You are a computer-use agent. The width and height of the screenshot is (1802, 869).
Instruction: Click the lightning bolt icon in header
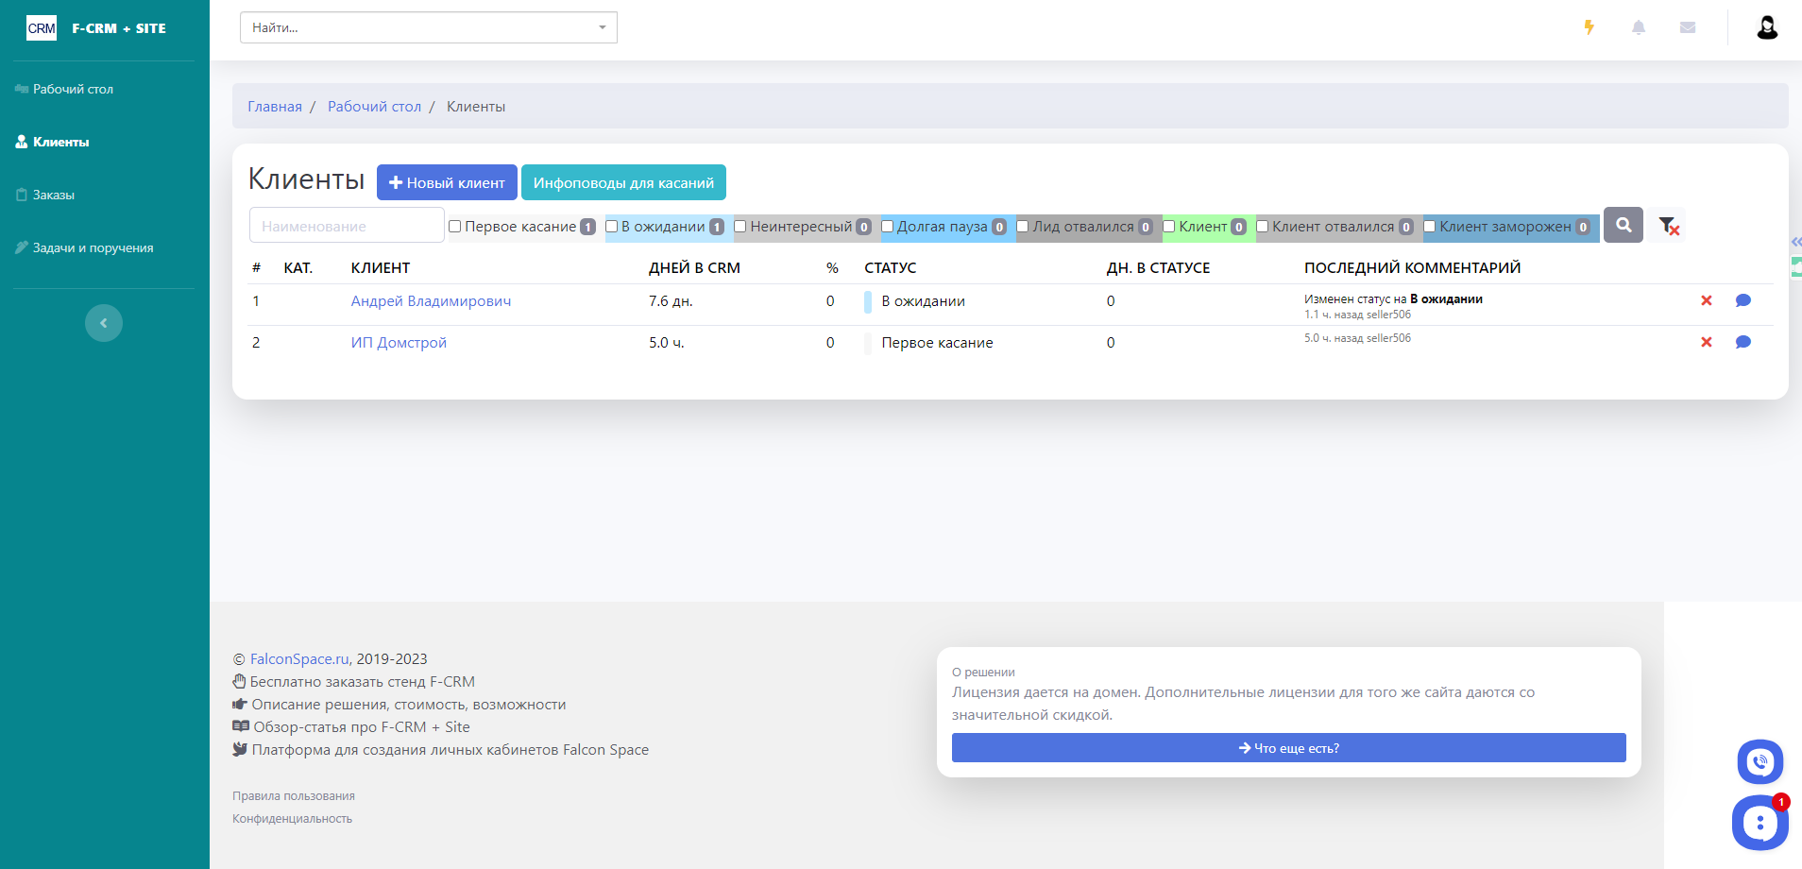1589,27
